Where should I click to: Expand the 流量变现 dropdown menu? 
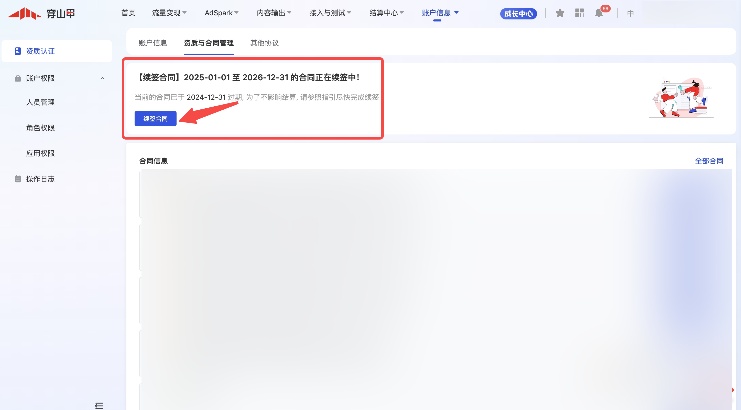169,13
